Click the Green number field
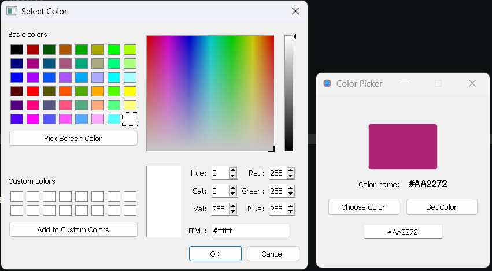Screen dimensions: 492x271 tap(278, 191)
